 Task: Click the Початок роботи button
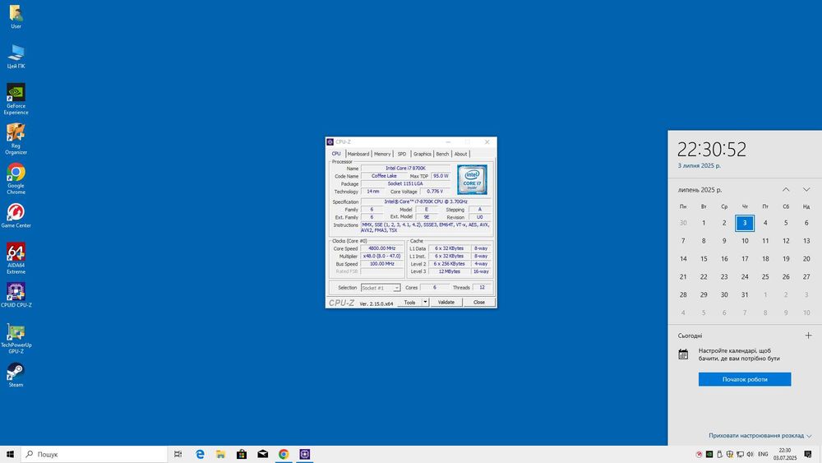(x=745, y=379)
